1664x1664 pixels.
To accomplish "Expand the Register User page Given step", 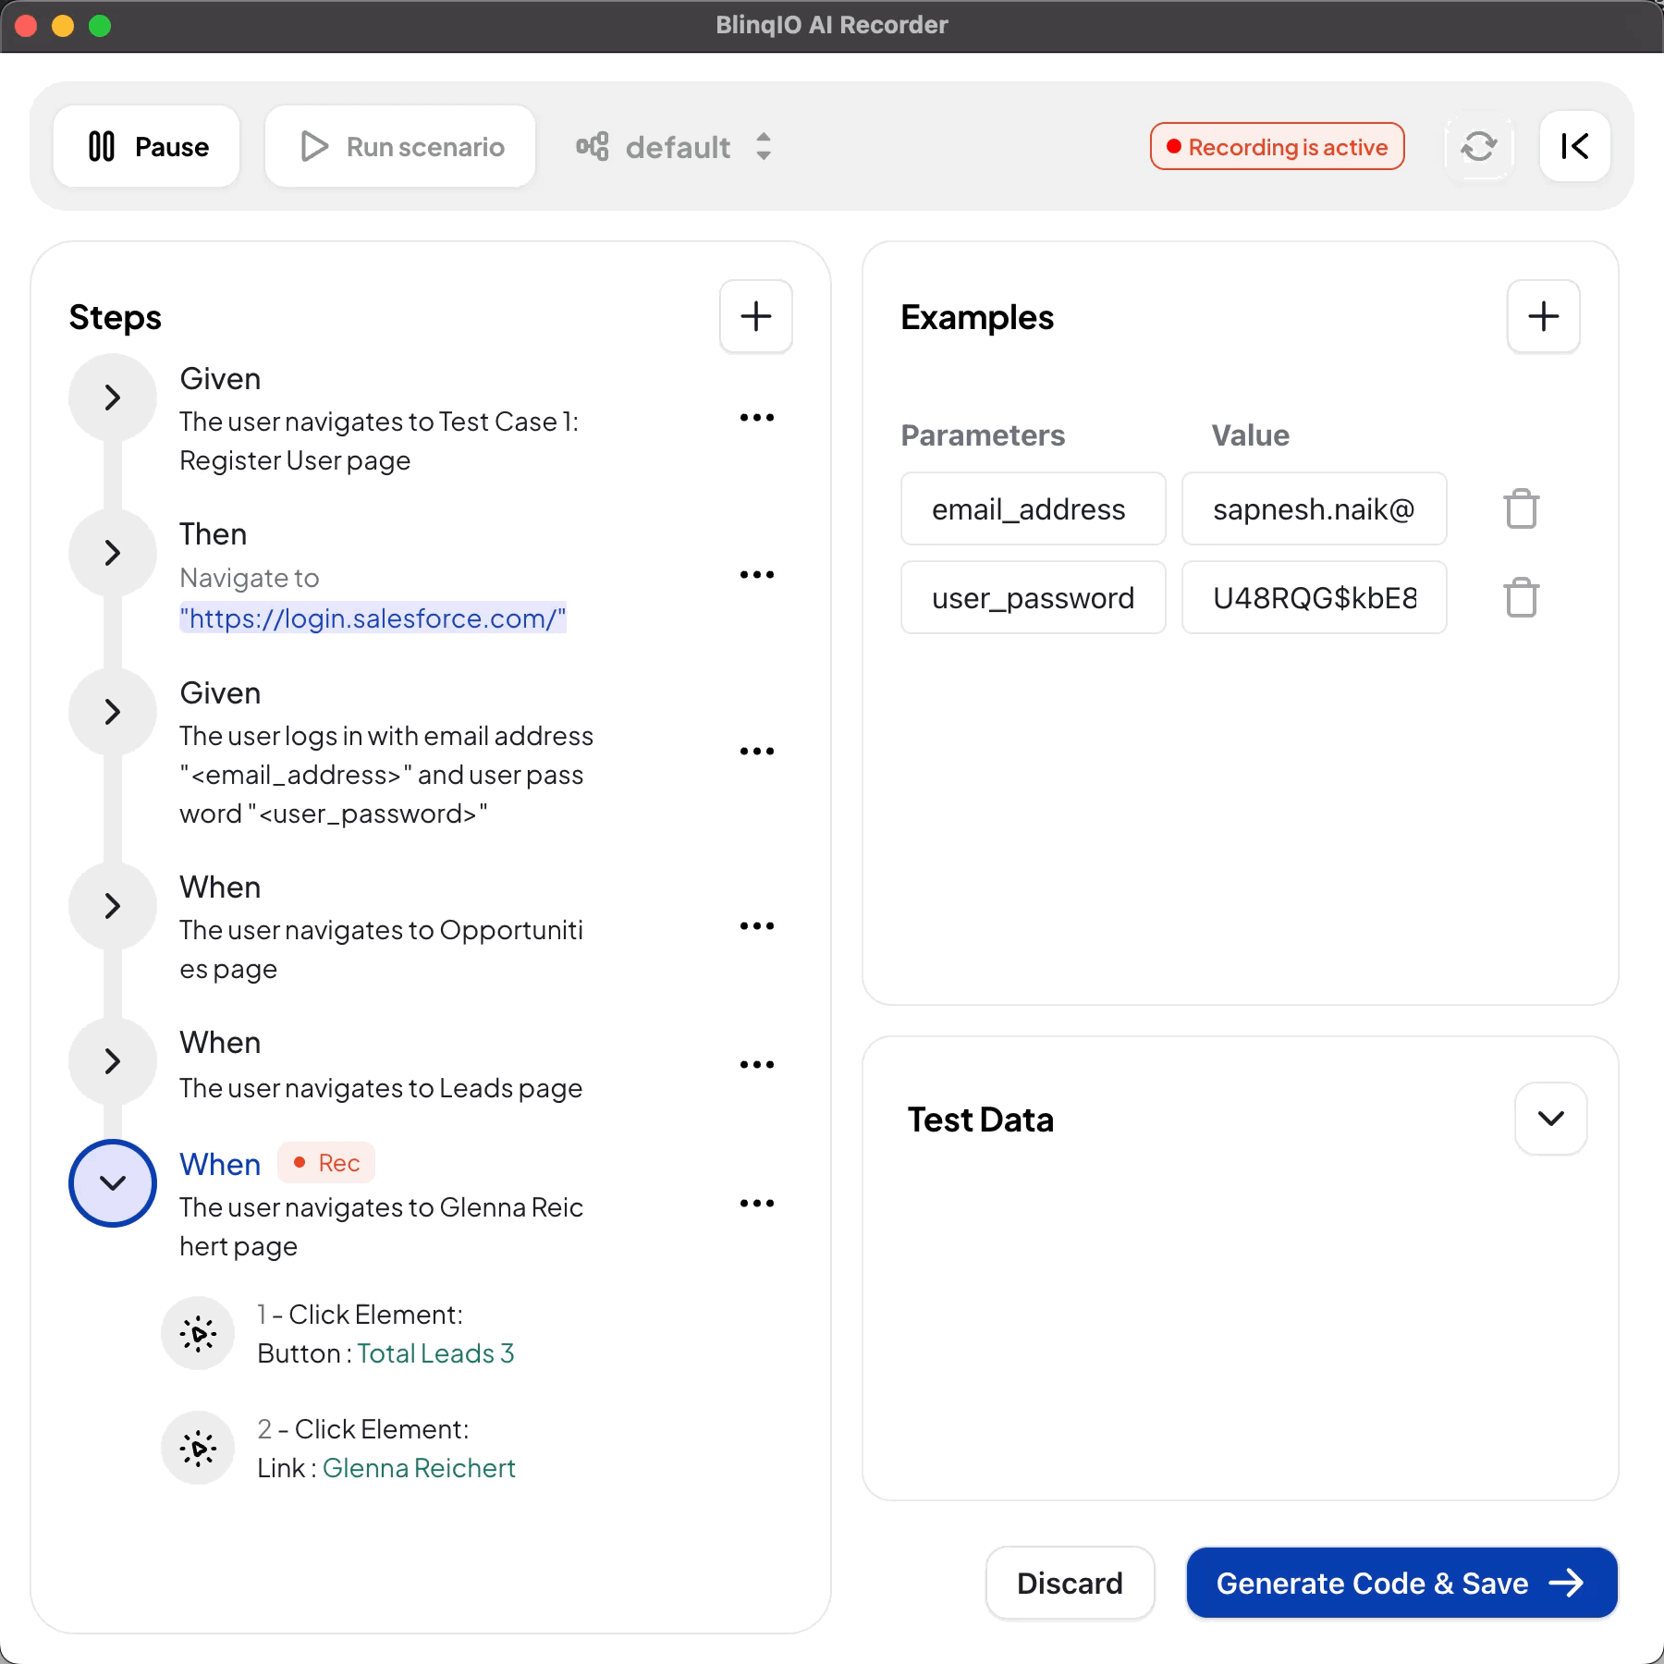I will (x=113, y=398).
